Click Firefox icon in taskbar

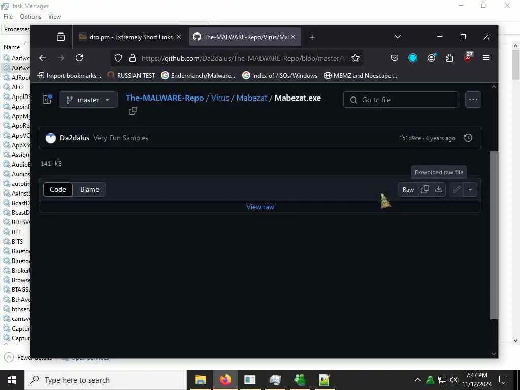(225, 380)
